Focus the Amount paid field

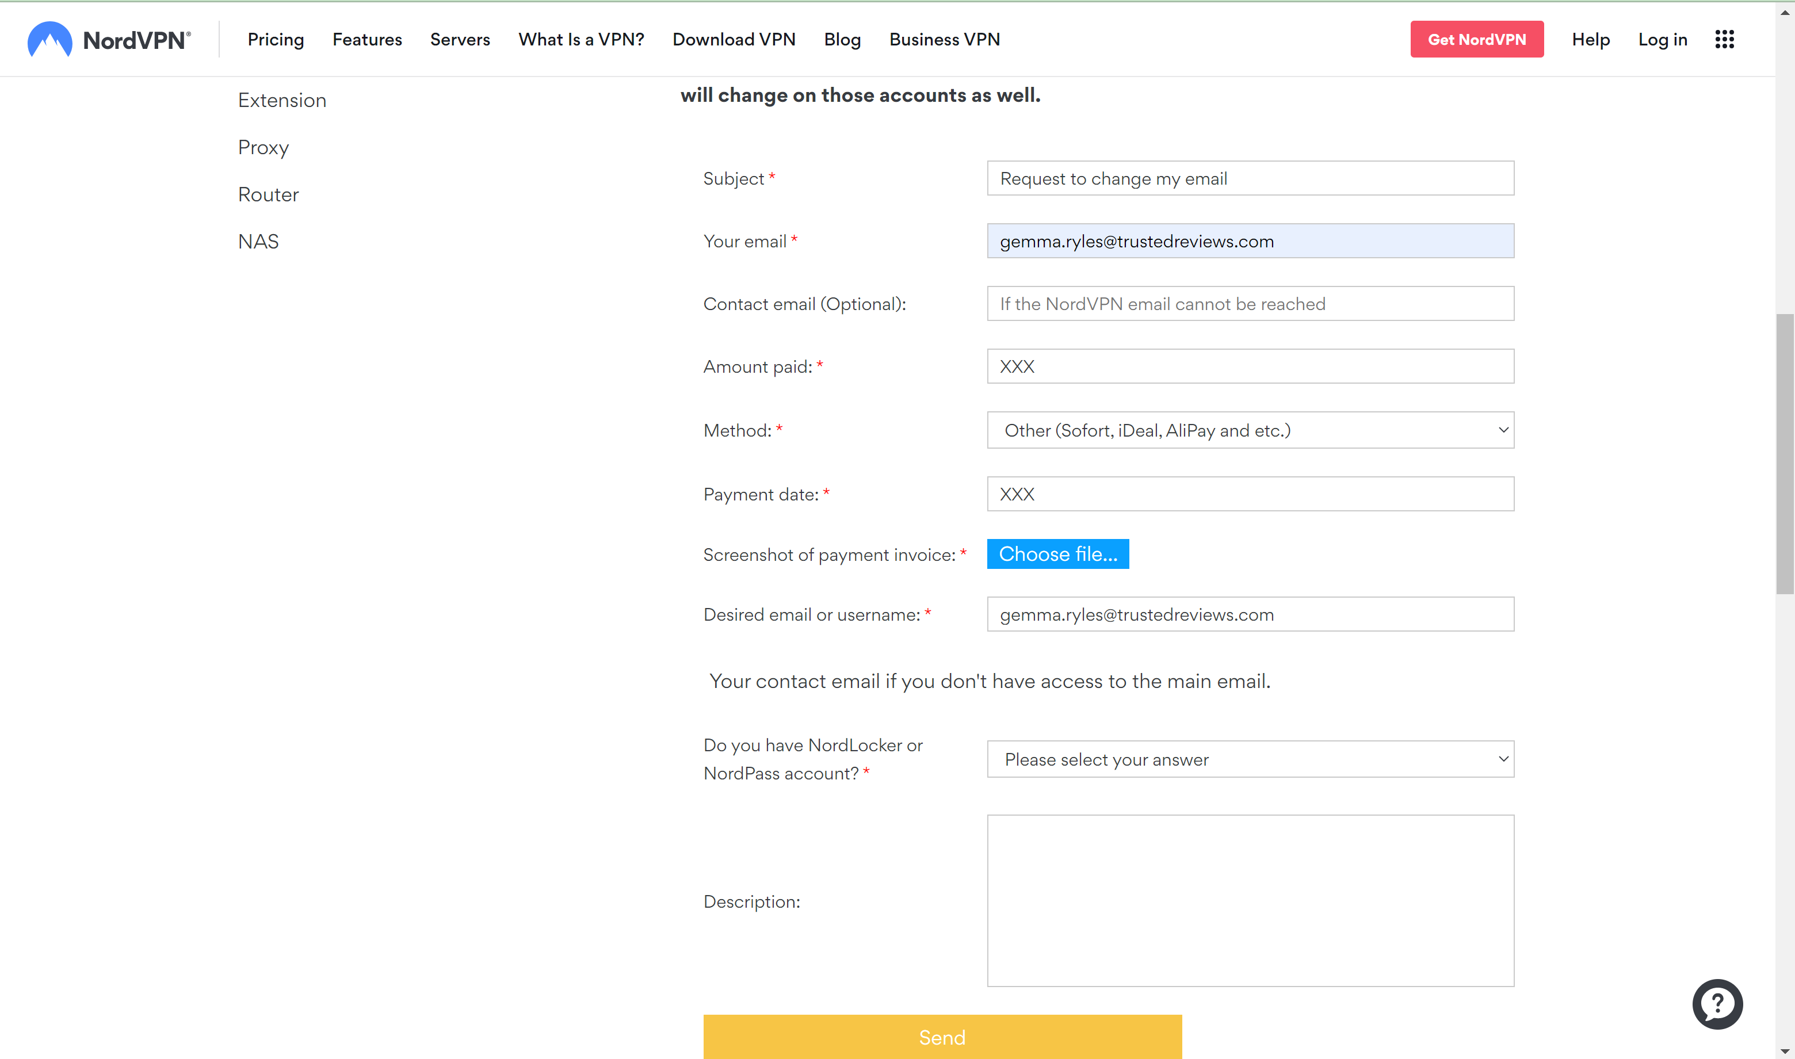pyautogui.click(x=1250, y=366)
